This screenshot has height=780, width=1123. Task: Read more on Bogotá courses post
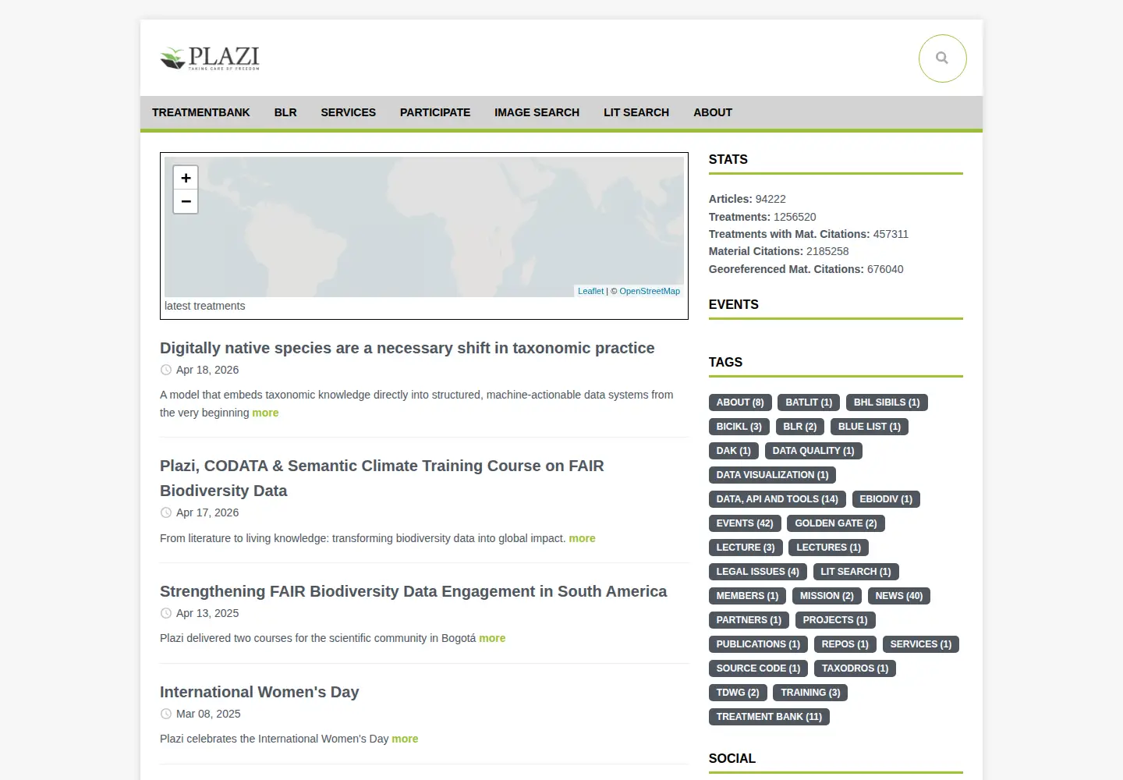pos(492,638)
